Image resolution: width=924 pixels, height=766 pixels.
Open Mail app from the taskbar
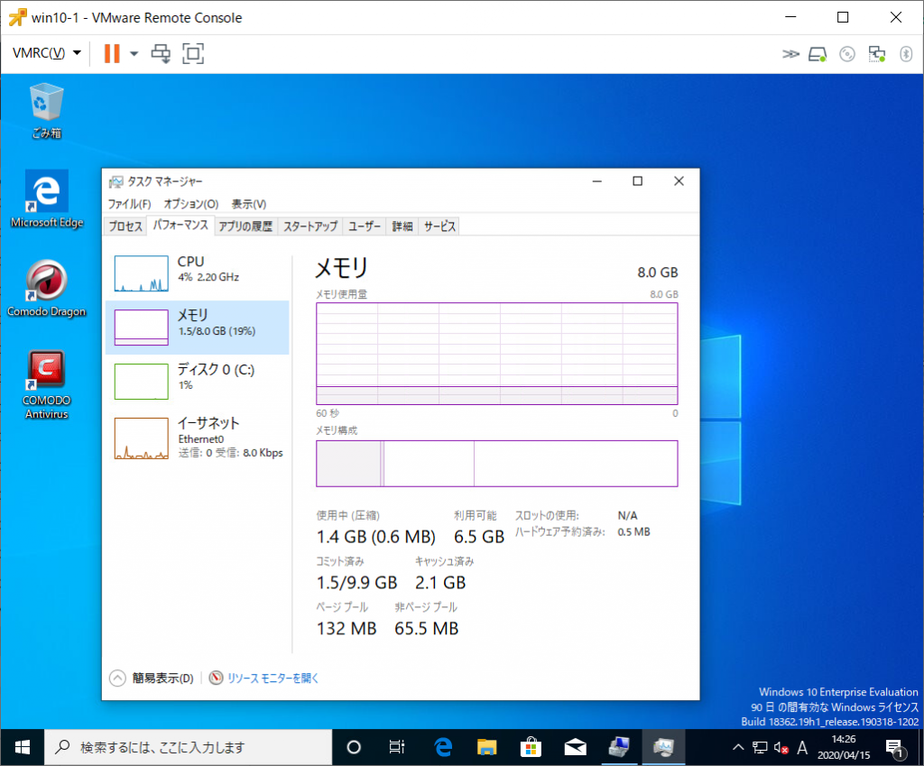coord(575,748)
